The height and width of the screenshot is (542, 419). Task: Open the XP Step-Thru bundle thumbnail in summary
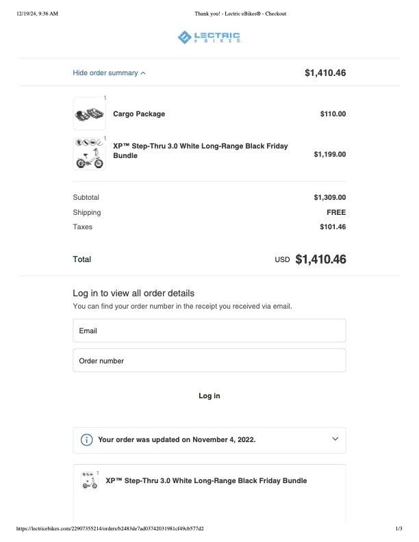[89, 154]
